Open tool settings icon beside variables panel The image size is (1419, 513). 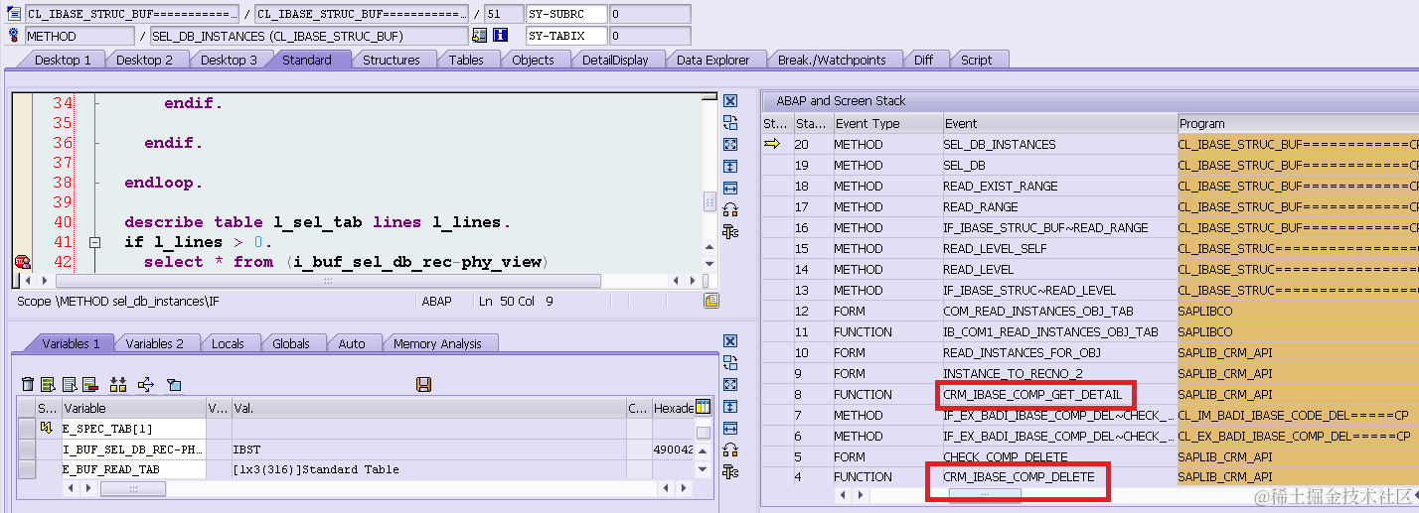point(730,472)
